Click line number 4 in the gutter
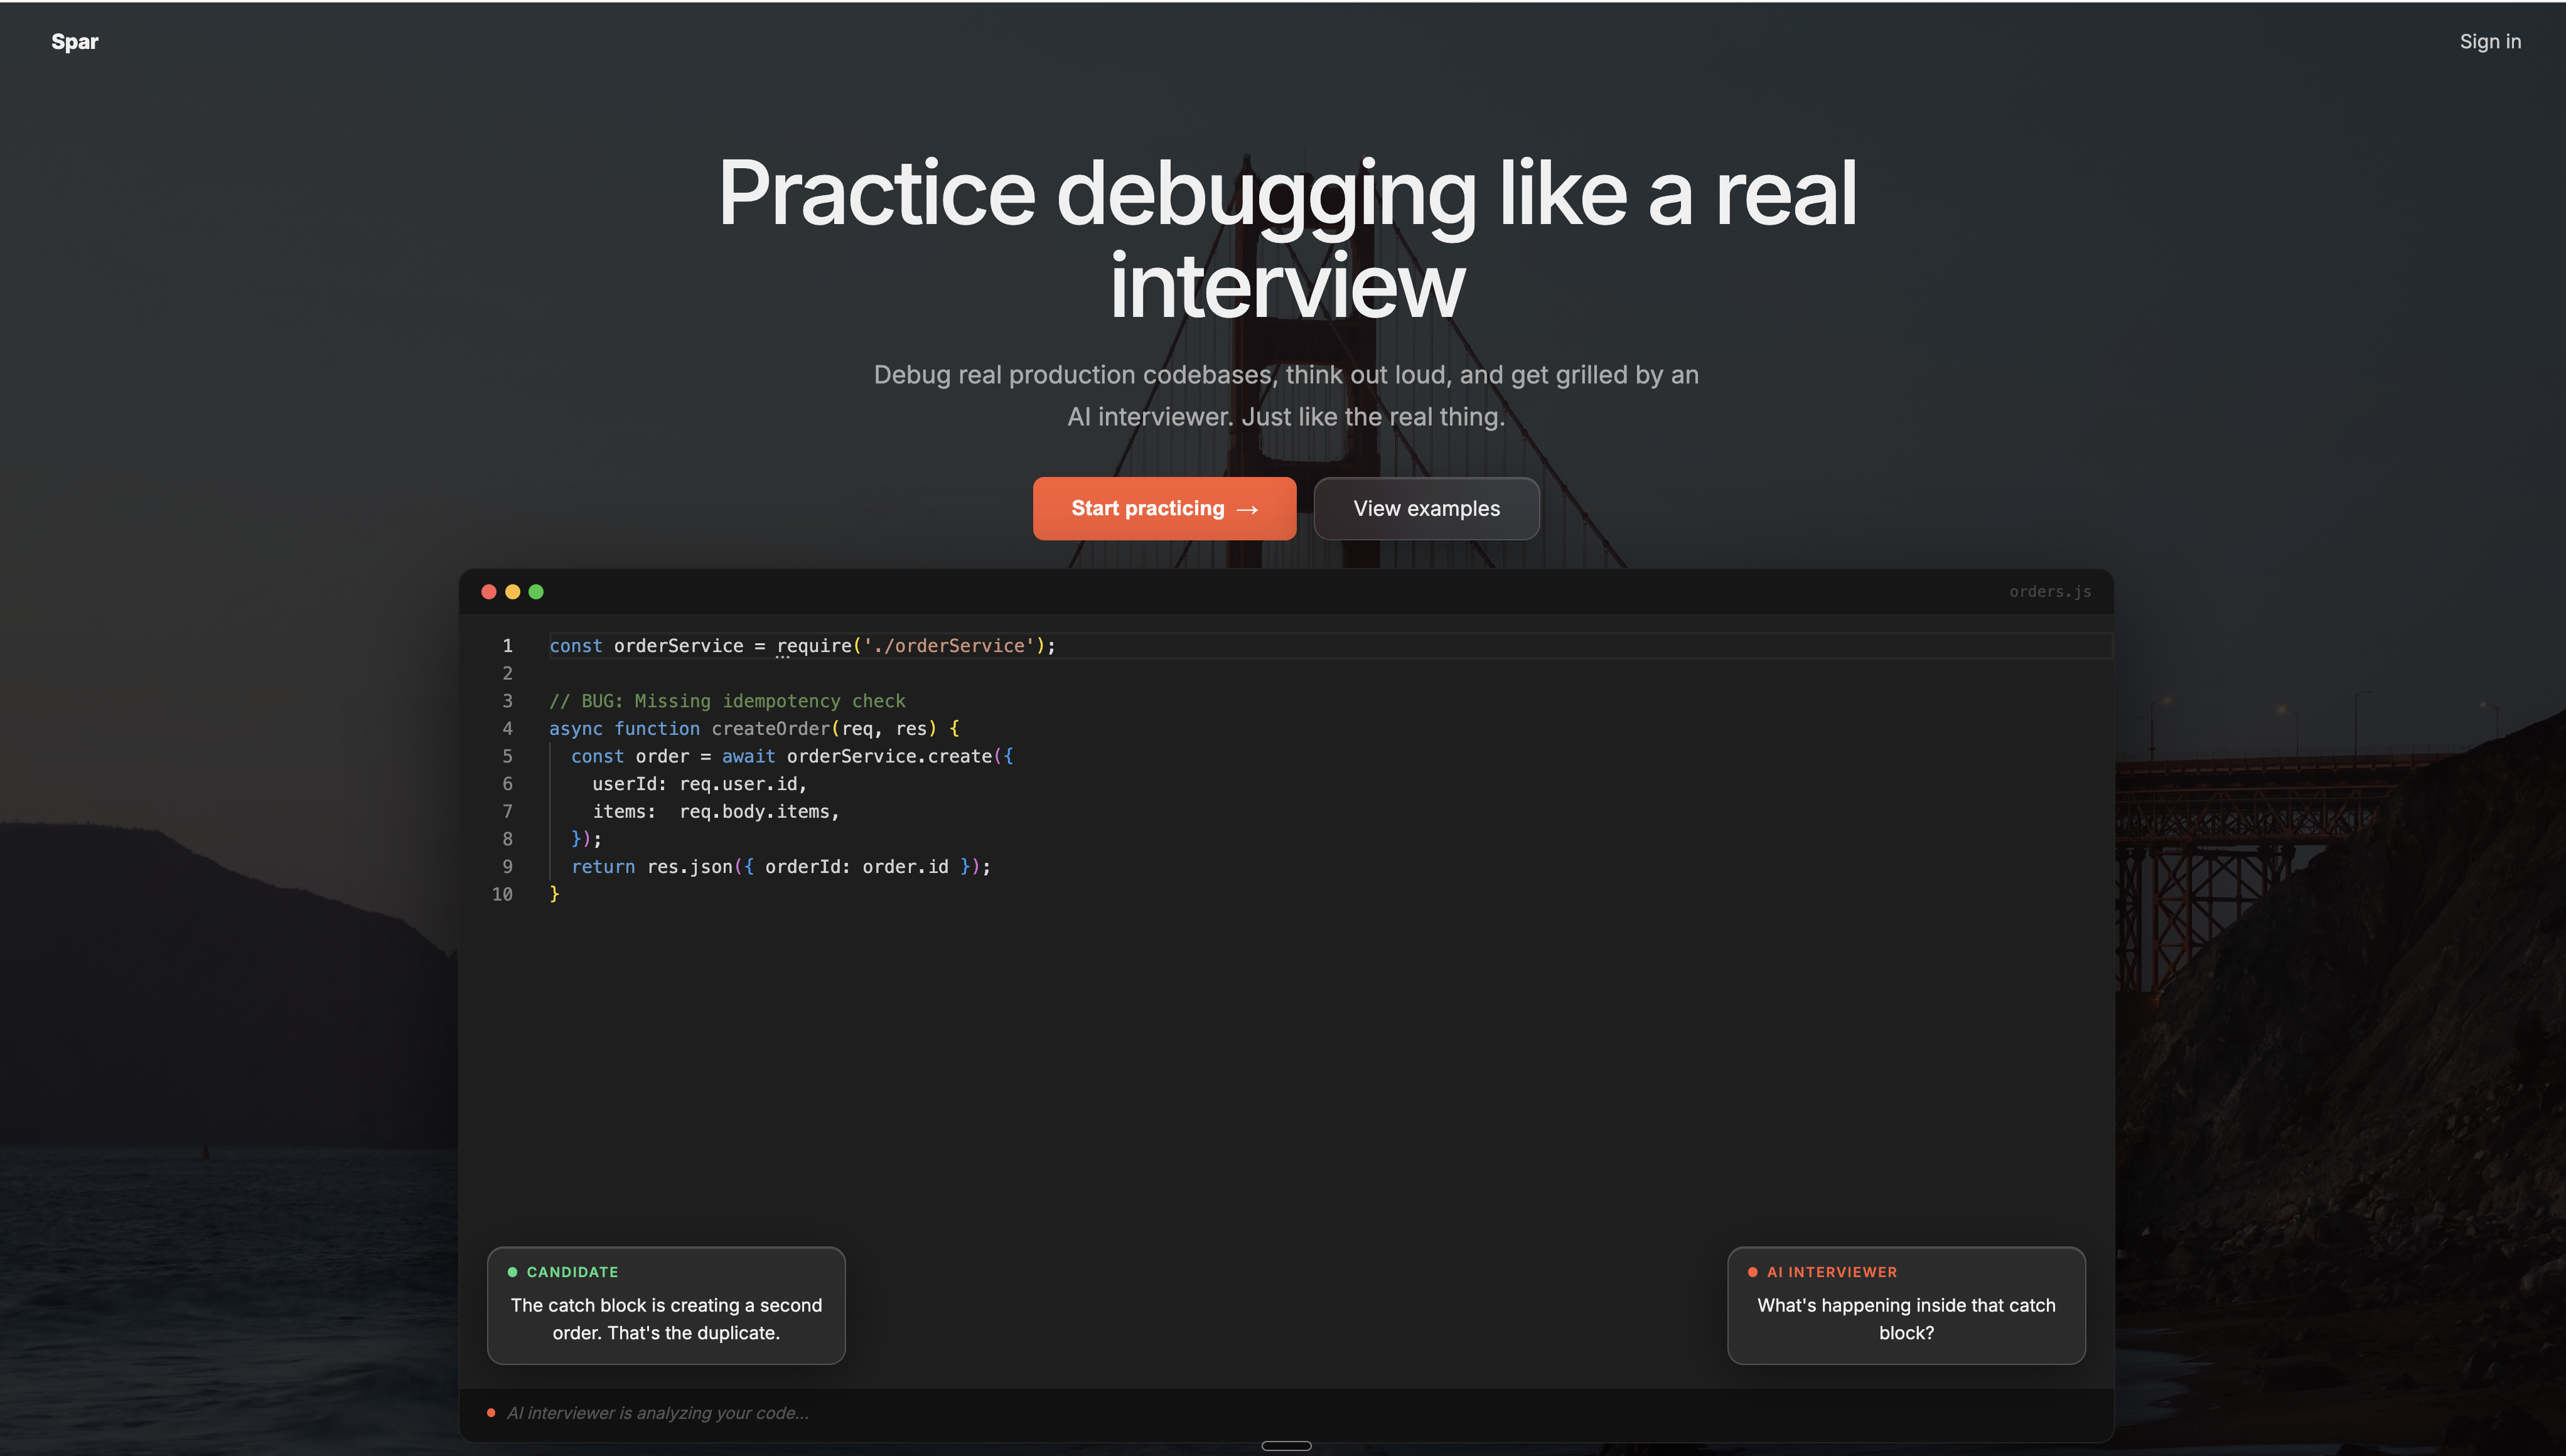The image size is (2566, 1456). [x=507, y=729]
